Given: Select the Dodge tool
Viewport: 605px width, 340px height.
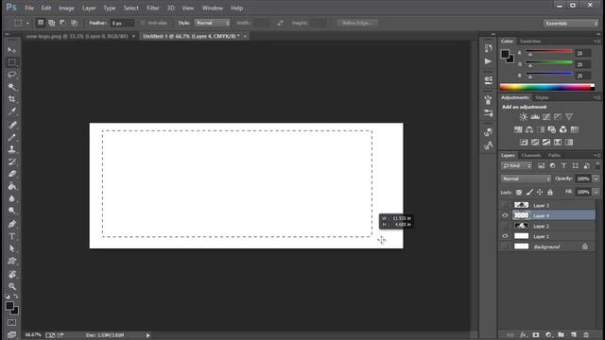Looking at the screenshot, I should click(x=12, y=211).
